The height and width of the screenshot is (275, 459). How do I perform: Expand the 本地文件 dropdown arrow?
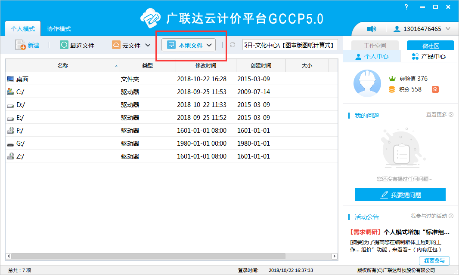click(209, 45)
